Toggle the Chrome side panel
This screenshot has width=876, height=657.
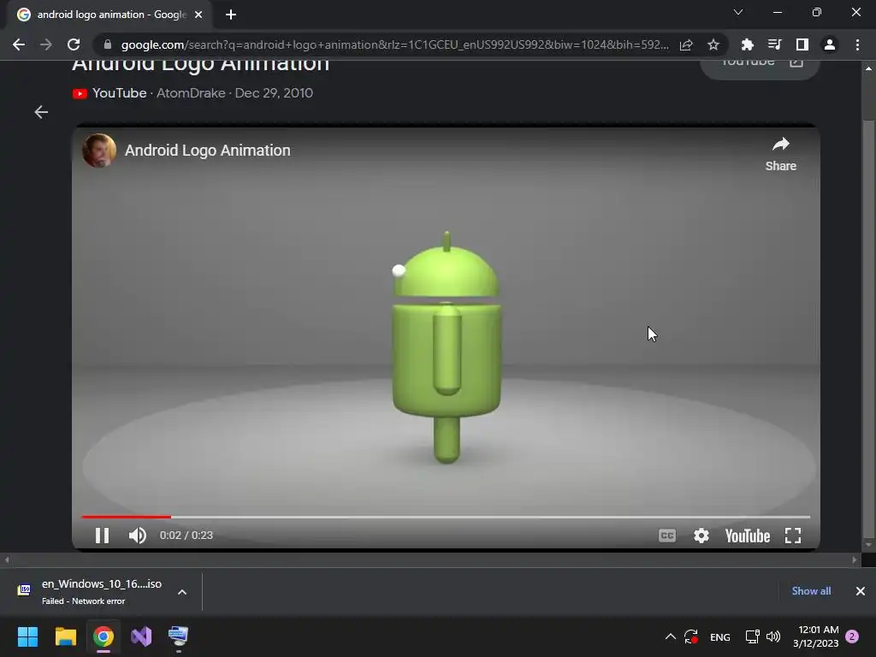802,44
